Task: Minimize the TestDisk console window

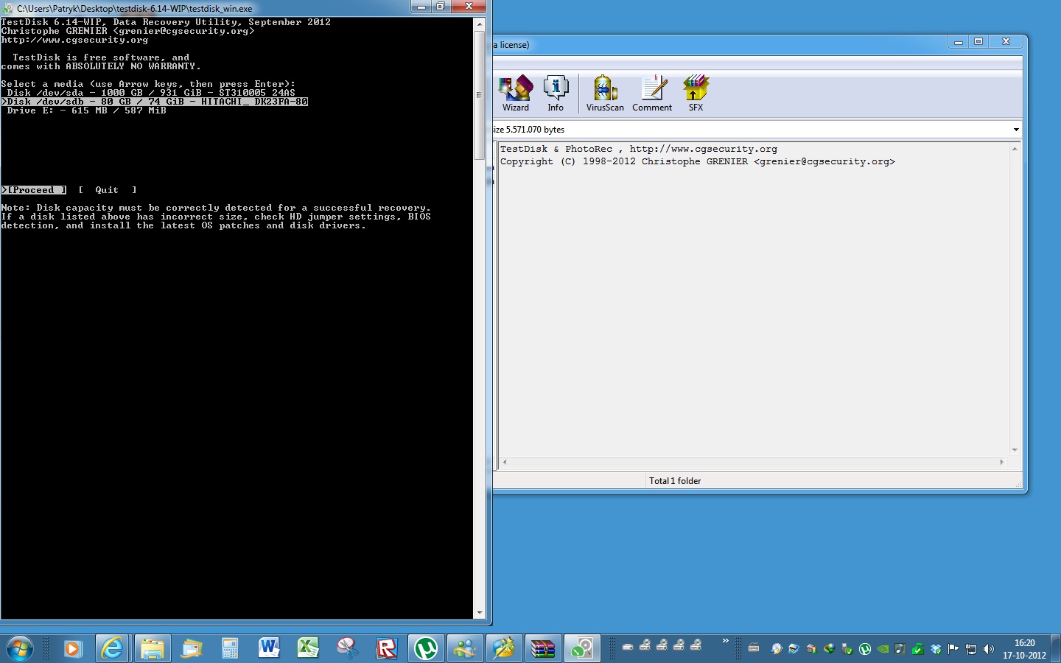Action: tap(421, 7)
